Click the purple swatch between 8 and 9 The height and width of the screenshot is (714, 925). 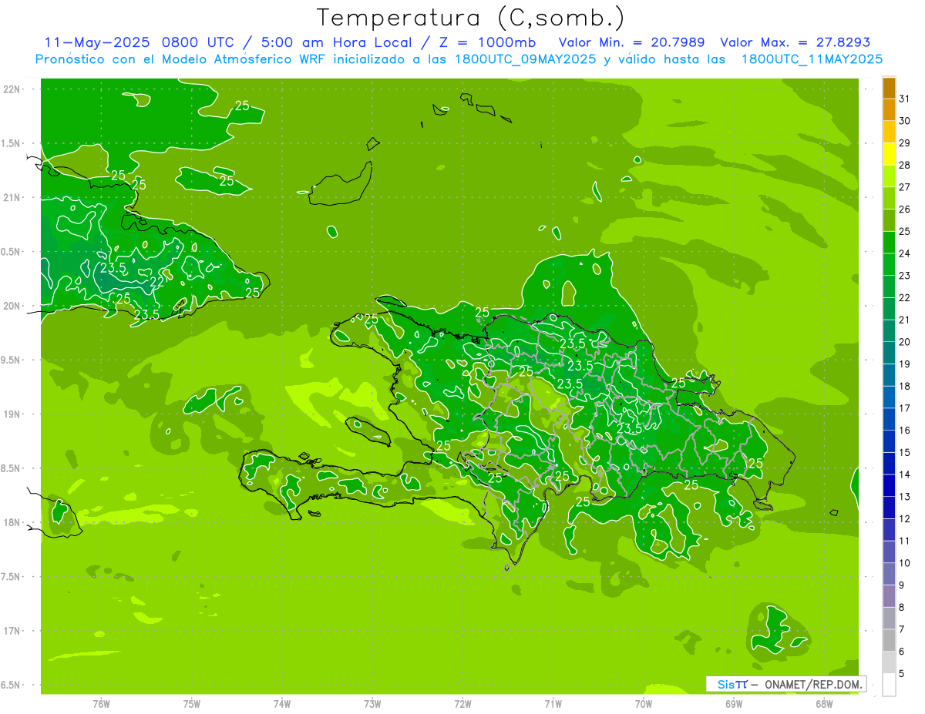coord(889,596)
